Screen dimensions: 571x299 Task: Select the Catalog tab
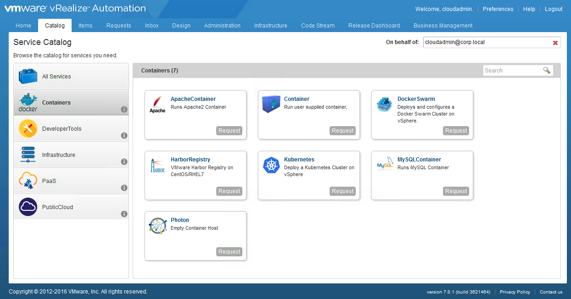(x=55, y=26)
